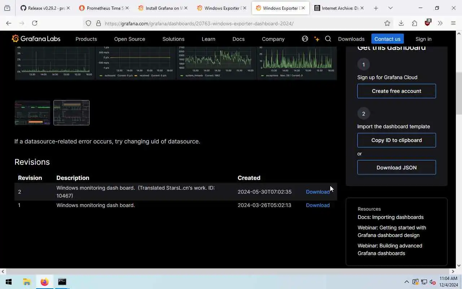Open Getting started with dashboard design webinar
Viewport: 462px width, 289px height.
(x=392, y=231)
